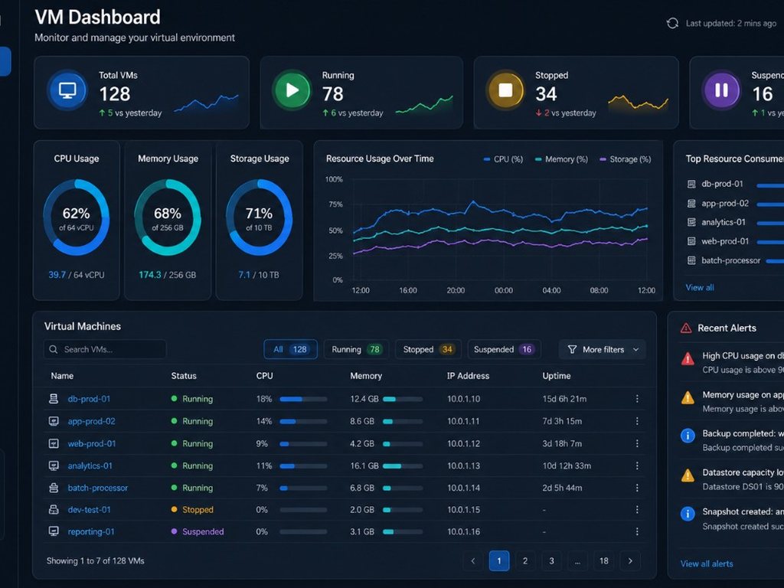Screen dimensions: 784x588
Task: Click the Memory Usage 68% donut gauge
Action: 168,217
